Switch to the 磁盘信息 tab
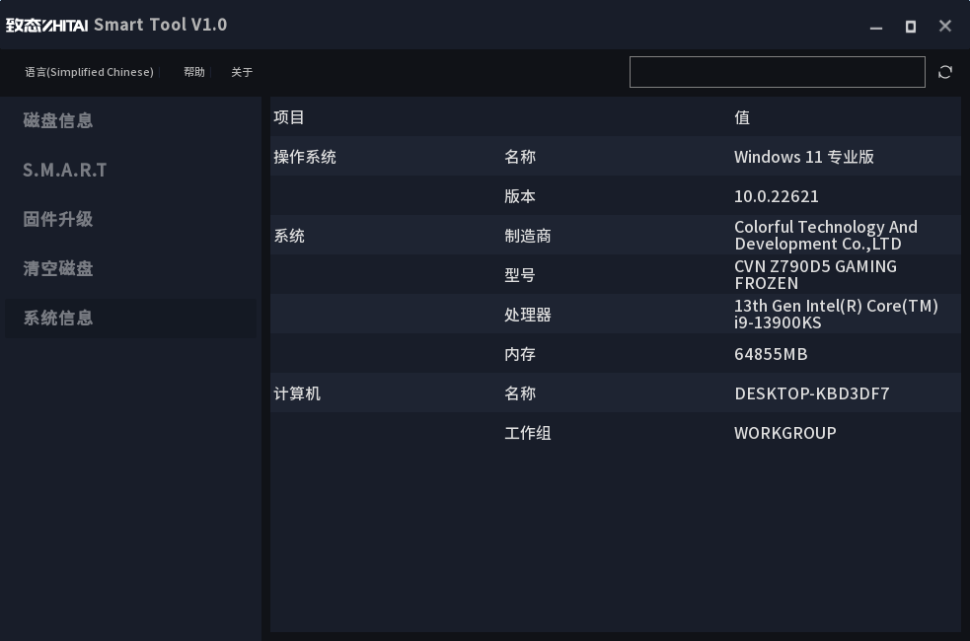This screenshot has height=641, width=970. pos(58,120)
